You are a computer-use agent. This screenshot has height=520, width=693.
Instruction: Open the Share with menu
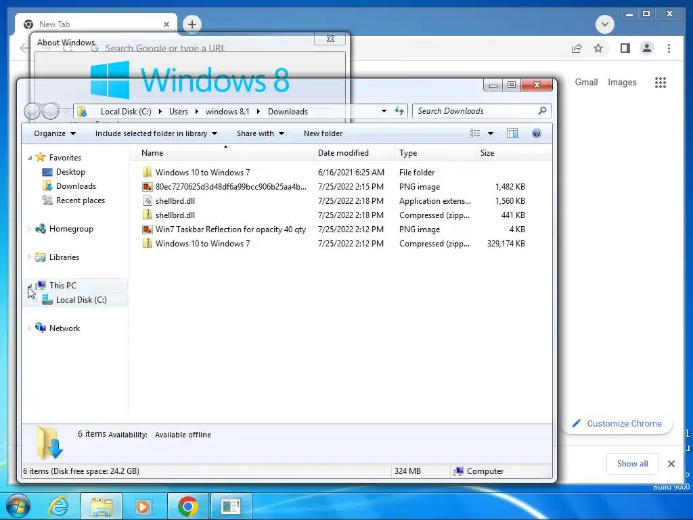click(x=260, y=133)
